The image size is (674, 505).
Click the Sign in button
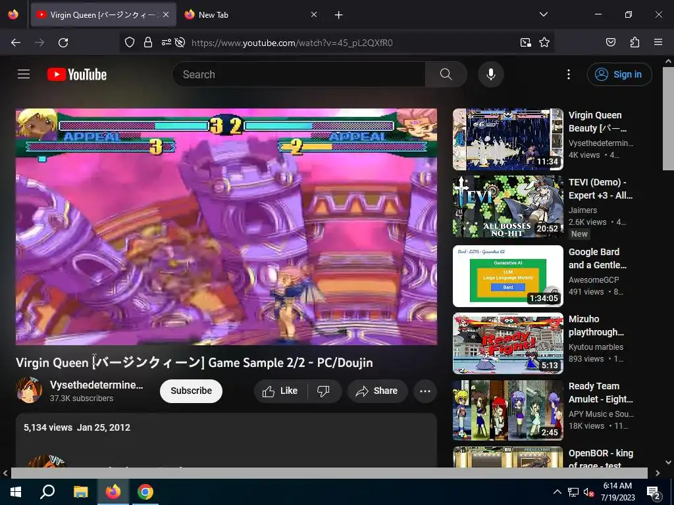click(x=619, y=74)
